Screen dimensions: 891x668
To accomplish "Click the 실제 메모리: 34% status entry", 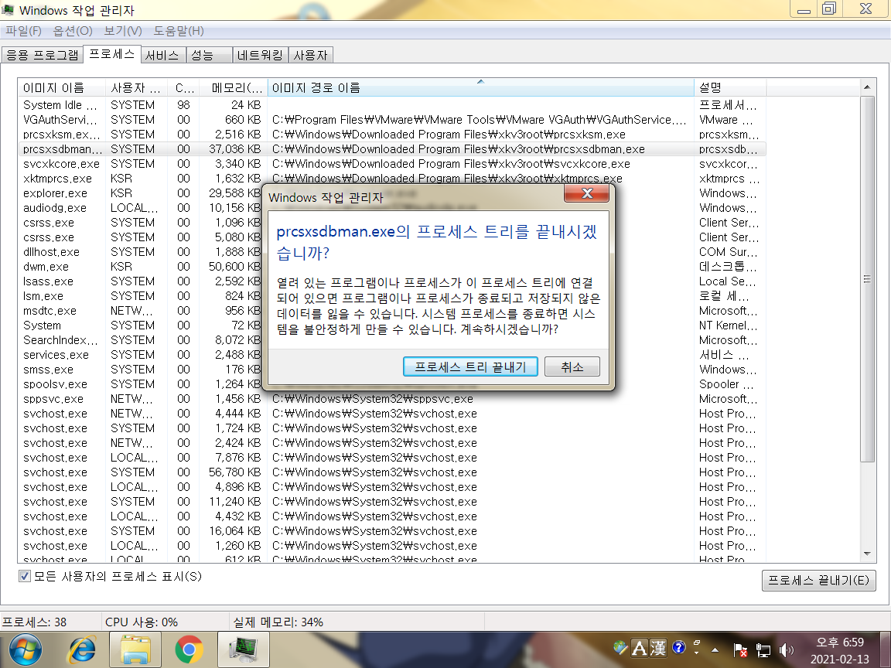I will pos(278,622).
